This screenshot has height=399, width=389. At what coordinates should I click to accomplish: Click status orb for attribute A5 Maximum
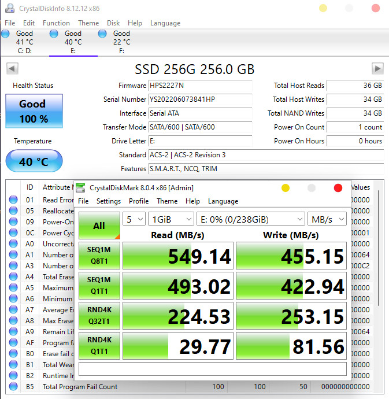[x=13, y=287]
